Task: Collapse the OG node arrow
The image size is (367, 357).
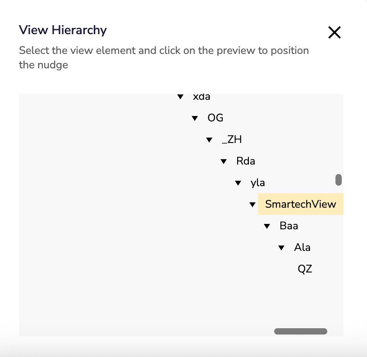Action: pos(195,118)
